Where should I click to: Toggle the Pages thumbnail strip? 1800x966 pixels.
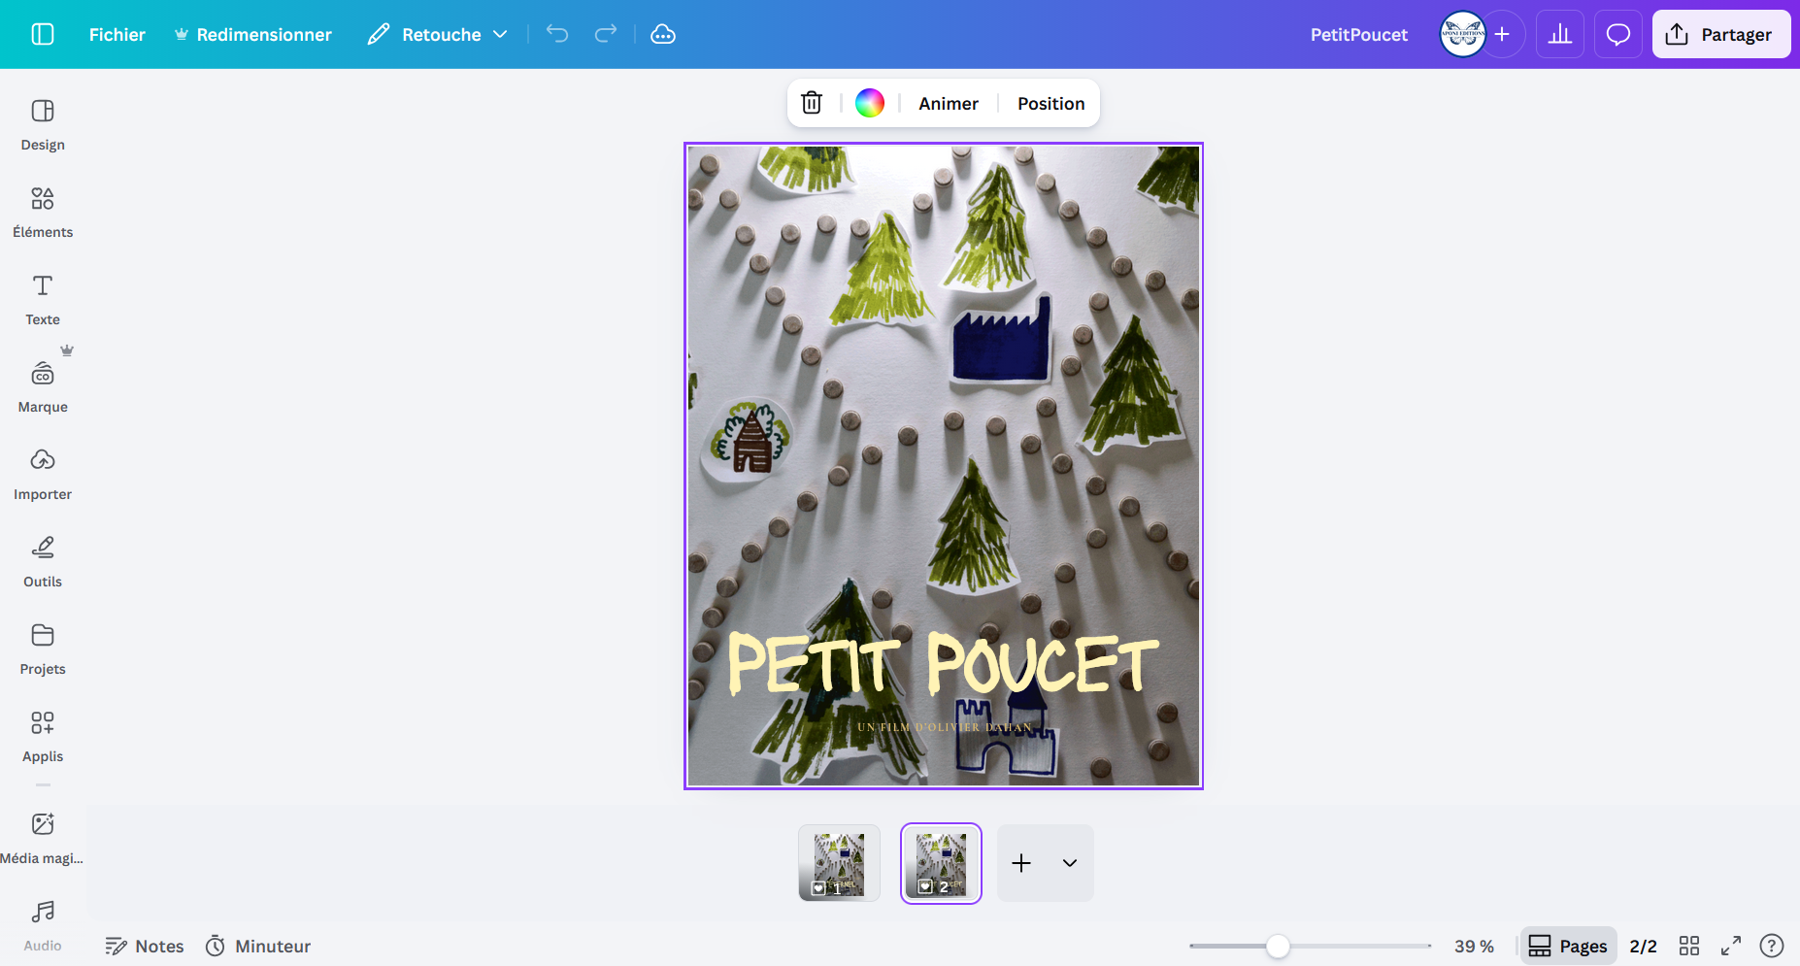click(x=1568, y=946)
